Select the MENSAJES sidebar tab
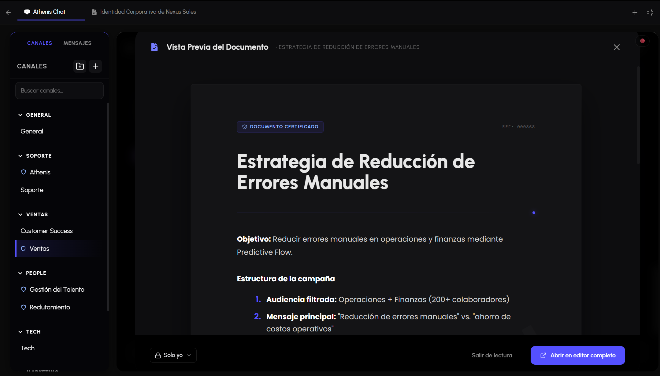 click(77, 43)
